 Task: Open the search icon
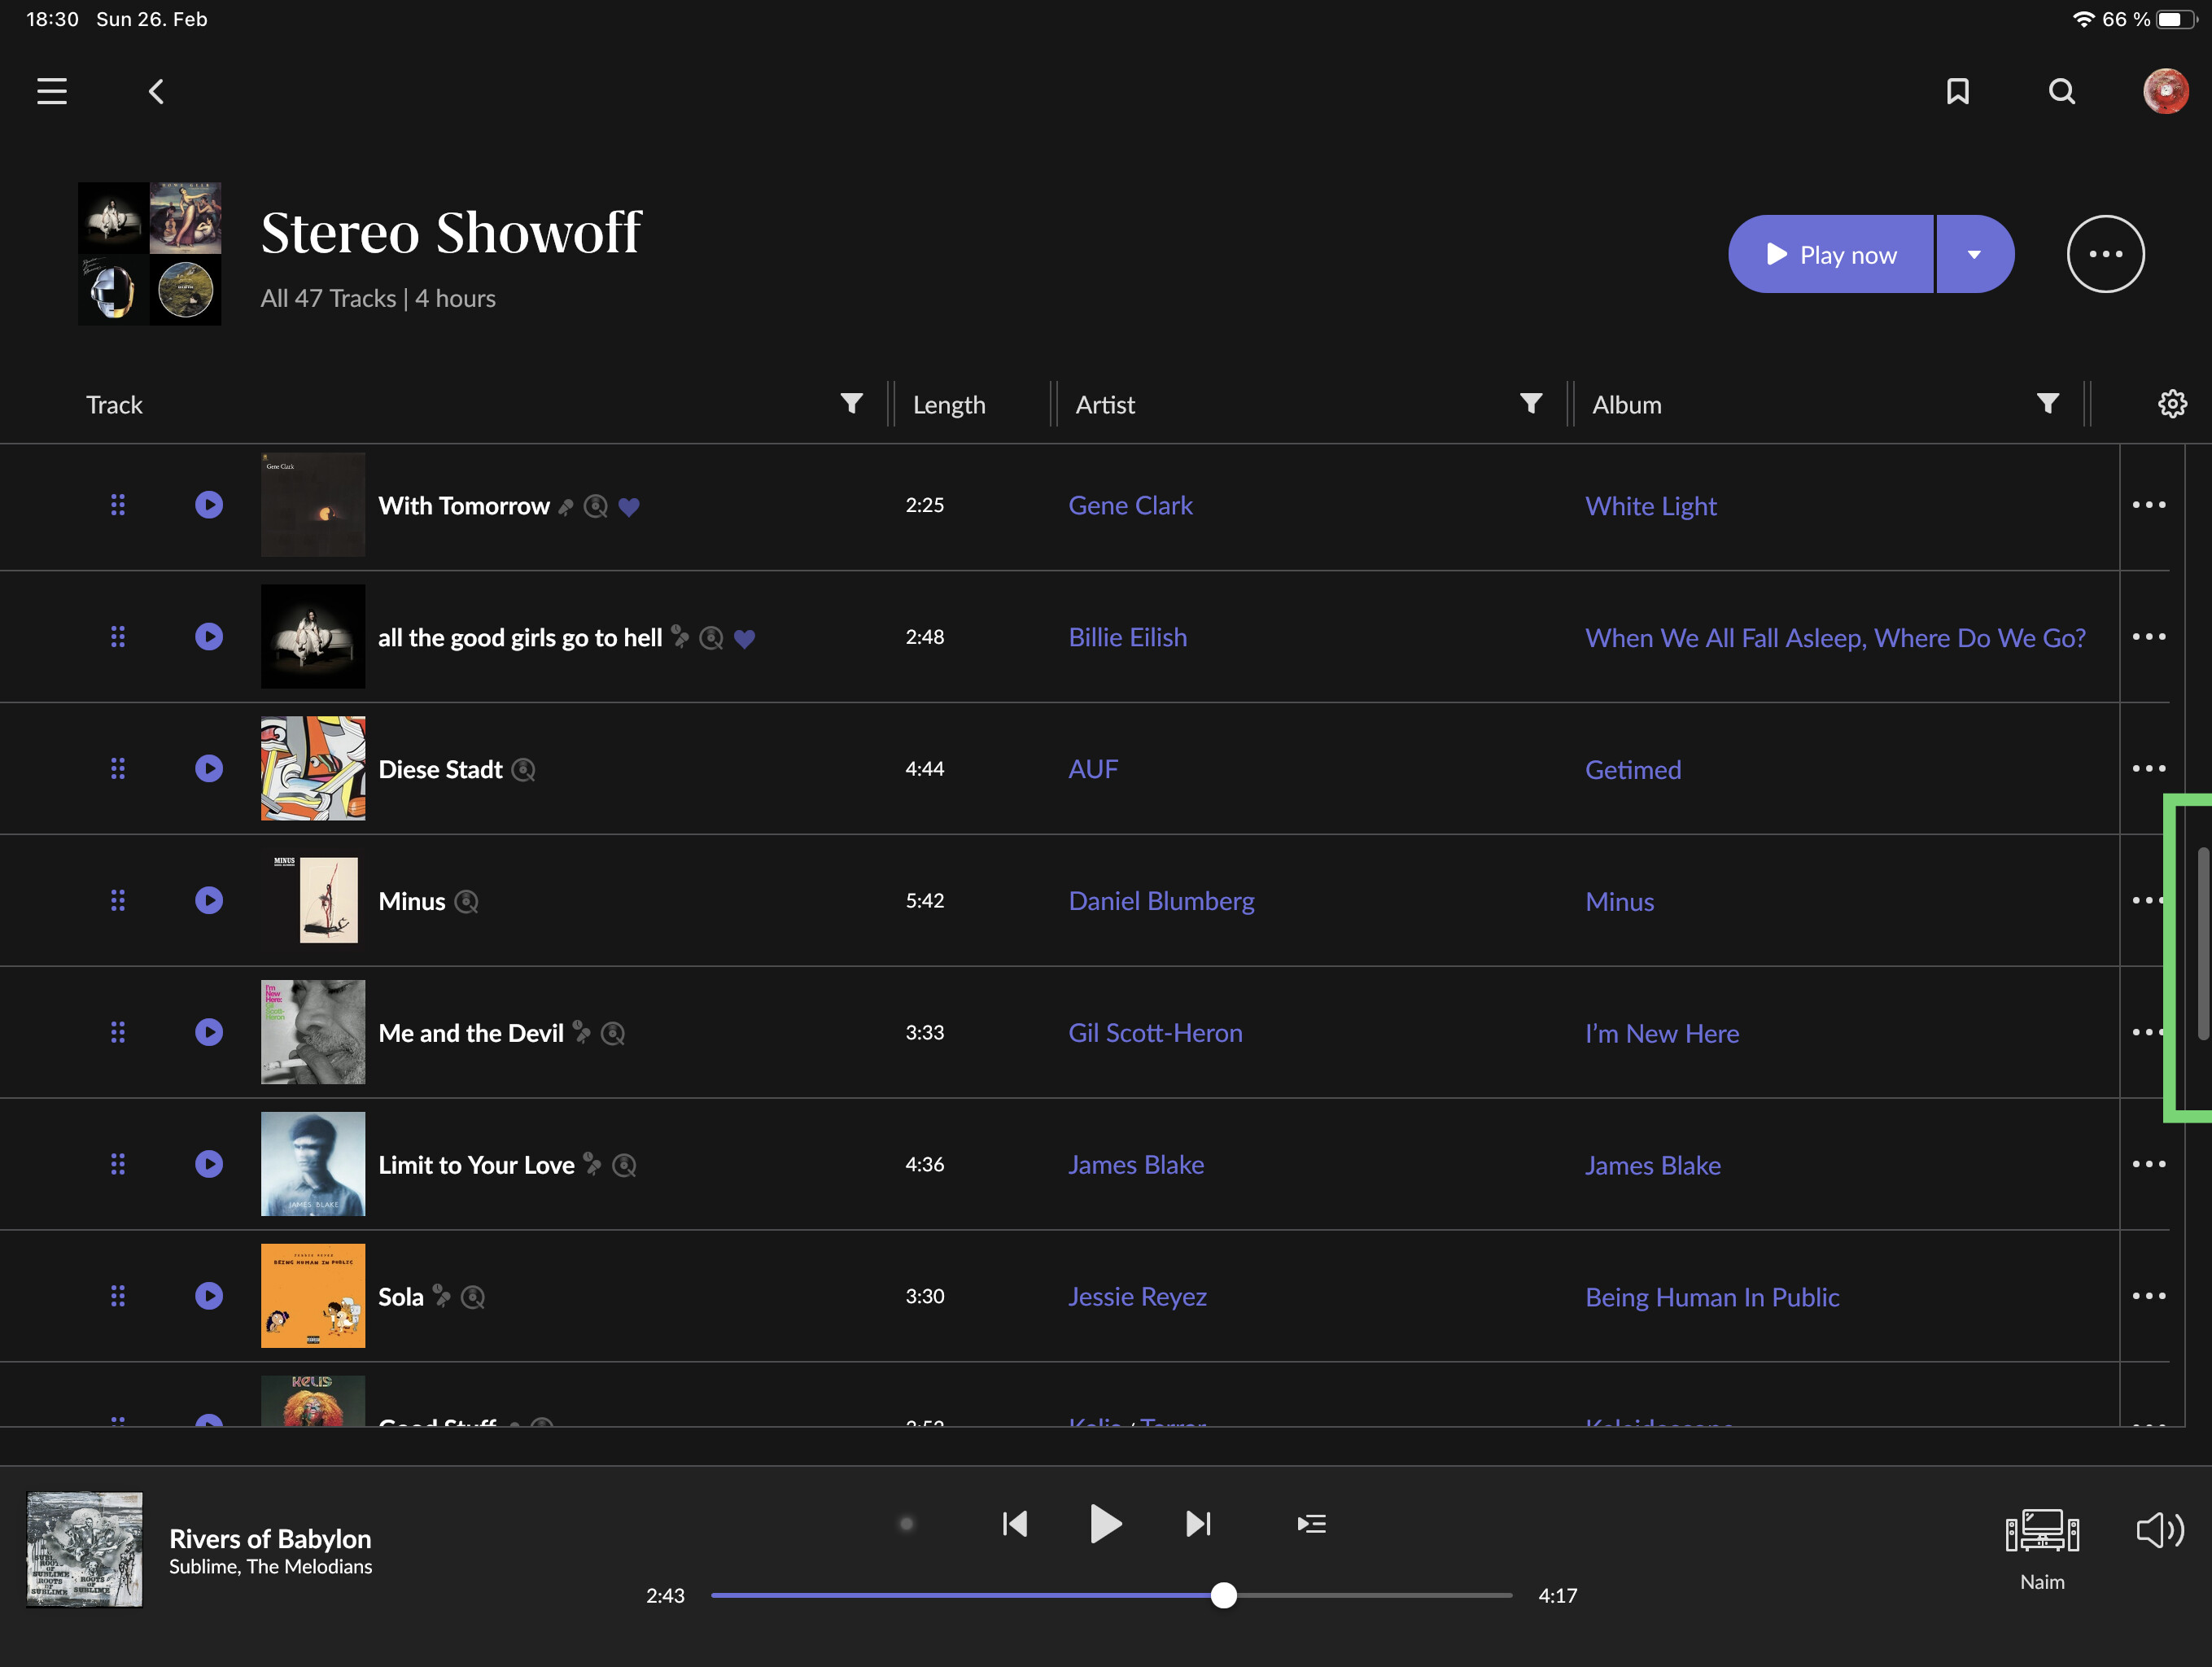coord(2061,92)
